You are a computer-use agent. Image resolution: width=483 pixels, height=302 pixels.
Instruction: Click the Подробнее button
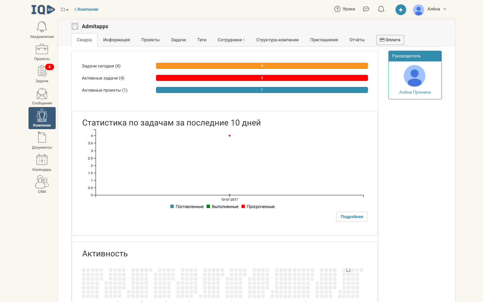pyautogui.click(x=352, y=217)
